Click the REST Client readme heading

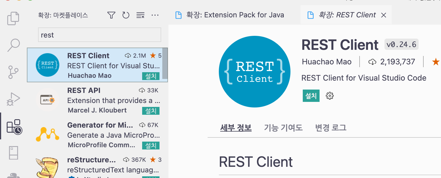pos(256,162)
